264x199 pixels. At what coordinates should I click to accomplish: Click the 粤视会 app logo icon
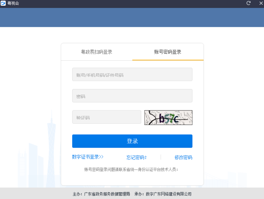(3, 3)
